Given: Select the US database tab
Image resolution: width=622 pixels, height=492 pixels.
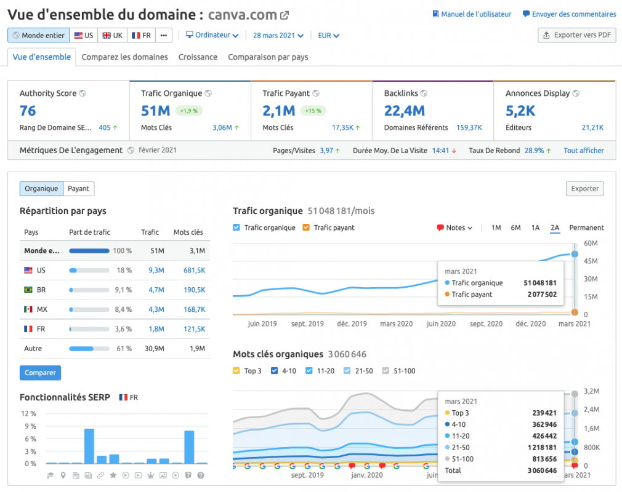Looking at the screenshot, I should (x=84, y=35).
